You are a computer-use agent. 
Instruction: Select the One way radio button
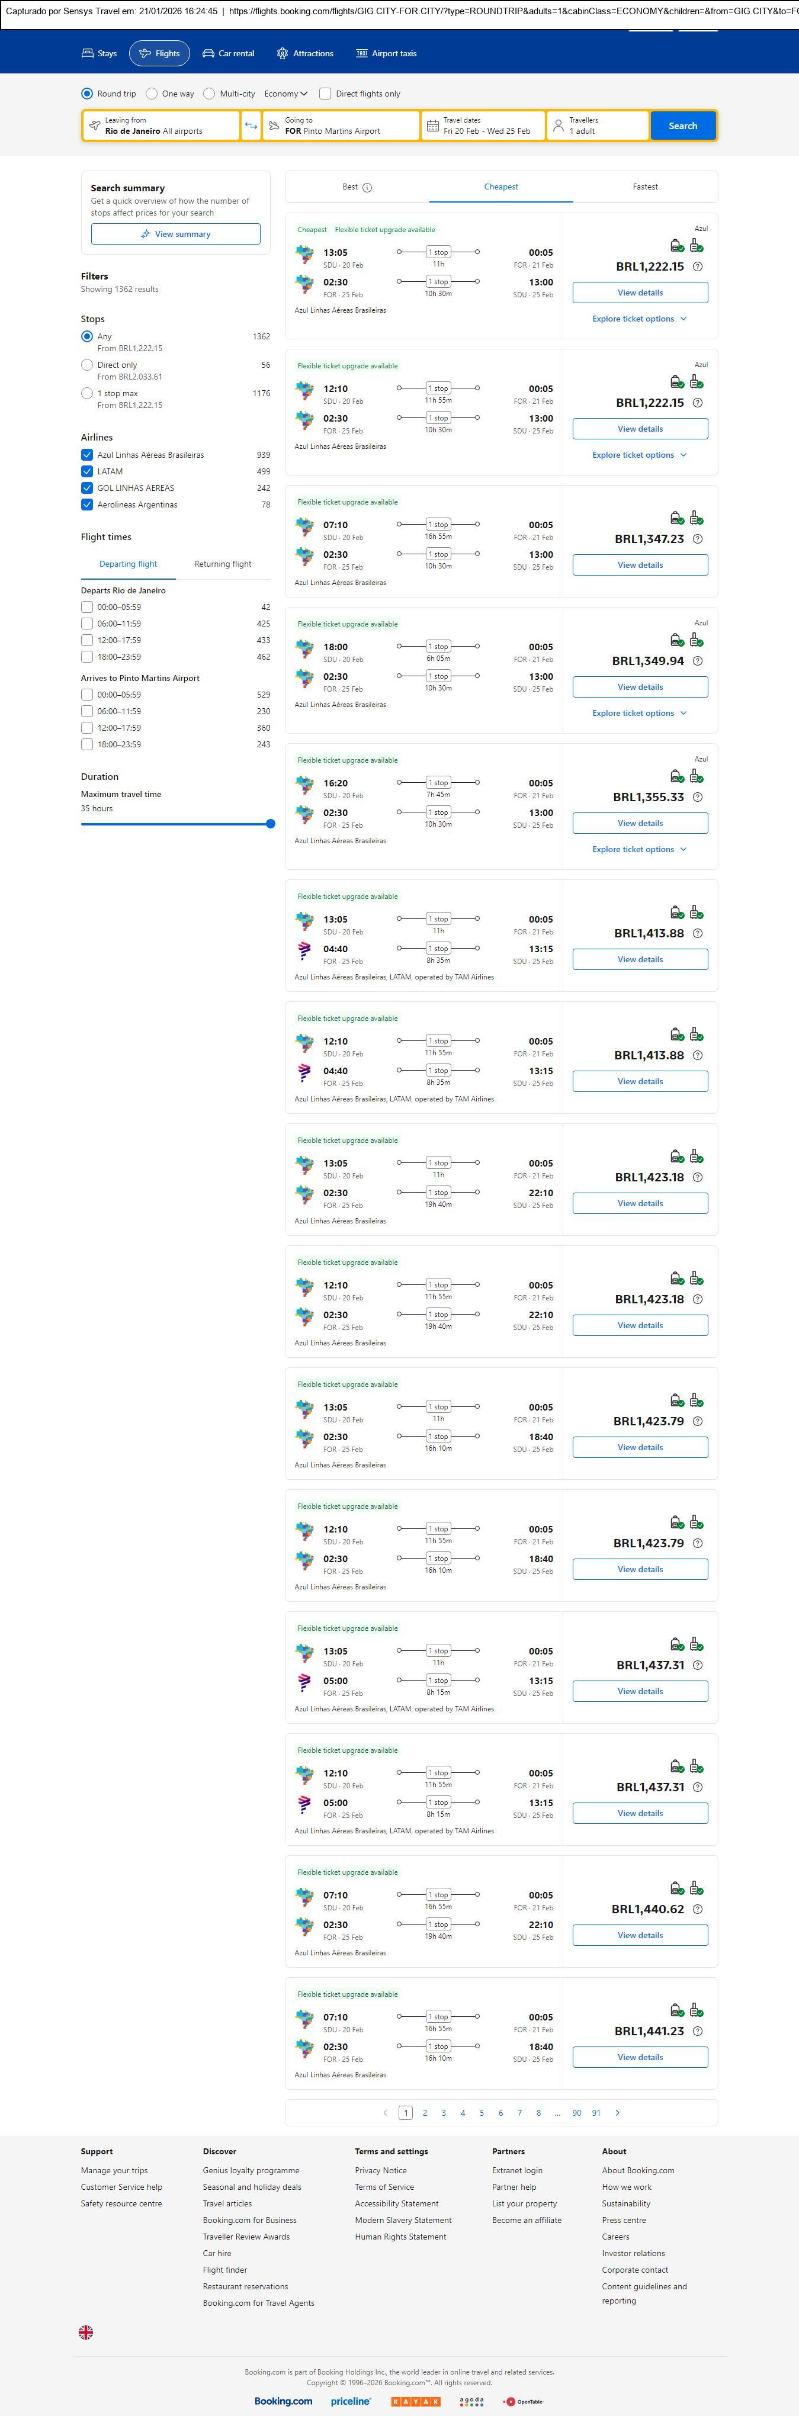[152, 94]
